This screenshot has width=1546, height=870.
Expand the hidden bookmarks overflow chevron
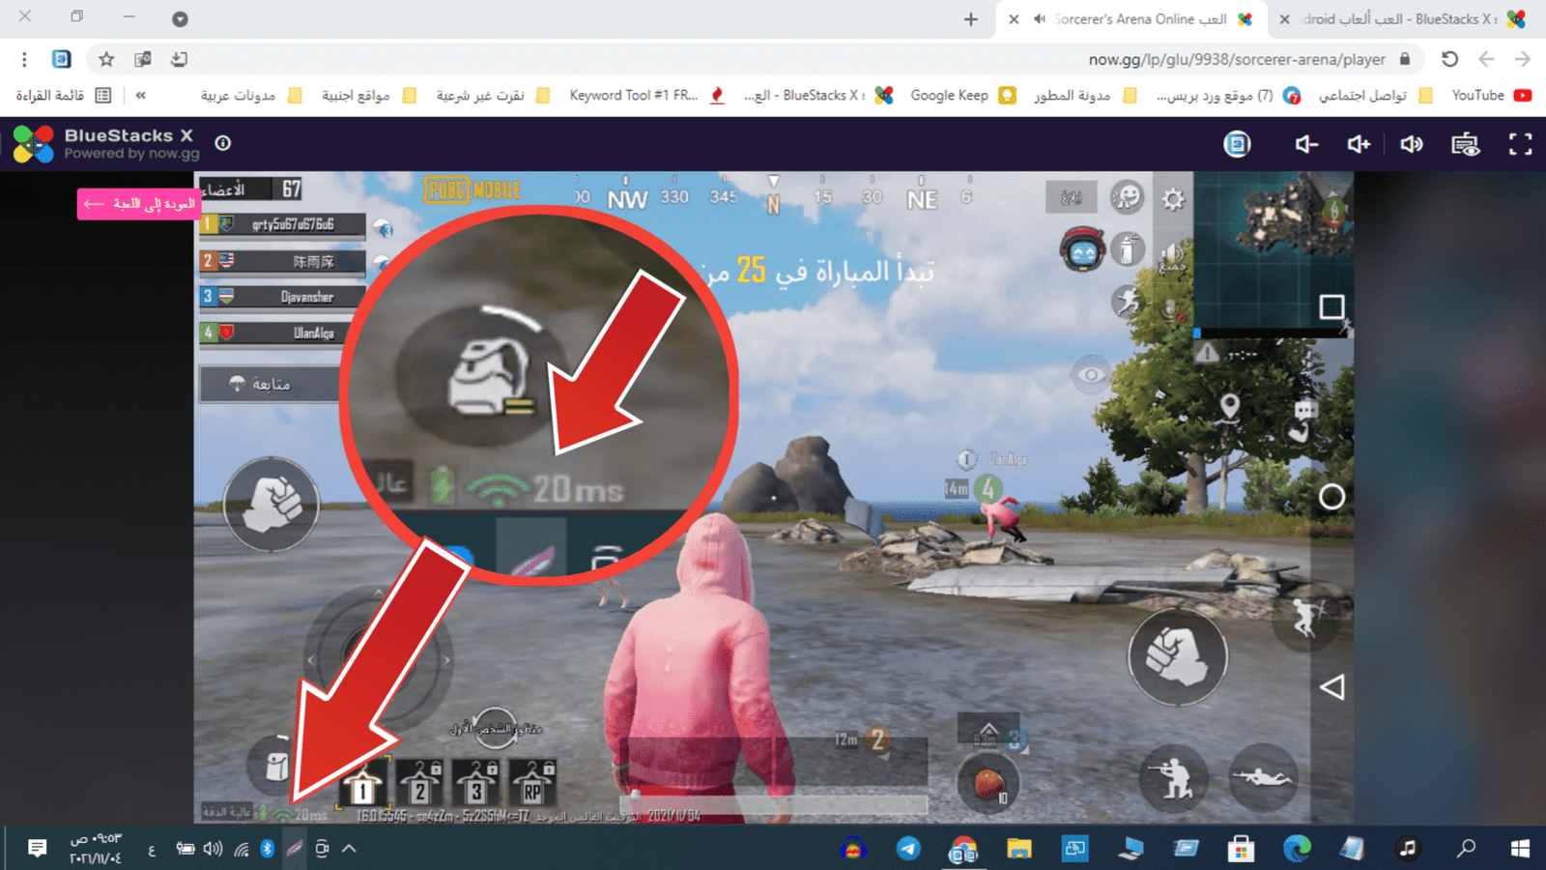pos(141,95)
